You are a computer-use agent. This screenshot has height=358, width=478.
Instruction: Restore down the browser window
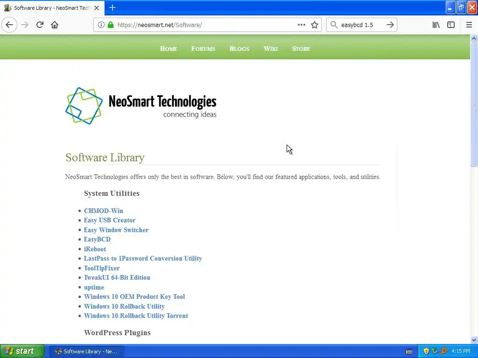461,7
